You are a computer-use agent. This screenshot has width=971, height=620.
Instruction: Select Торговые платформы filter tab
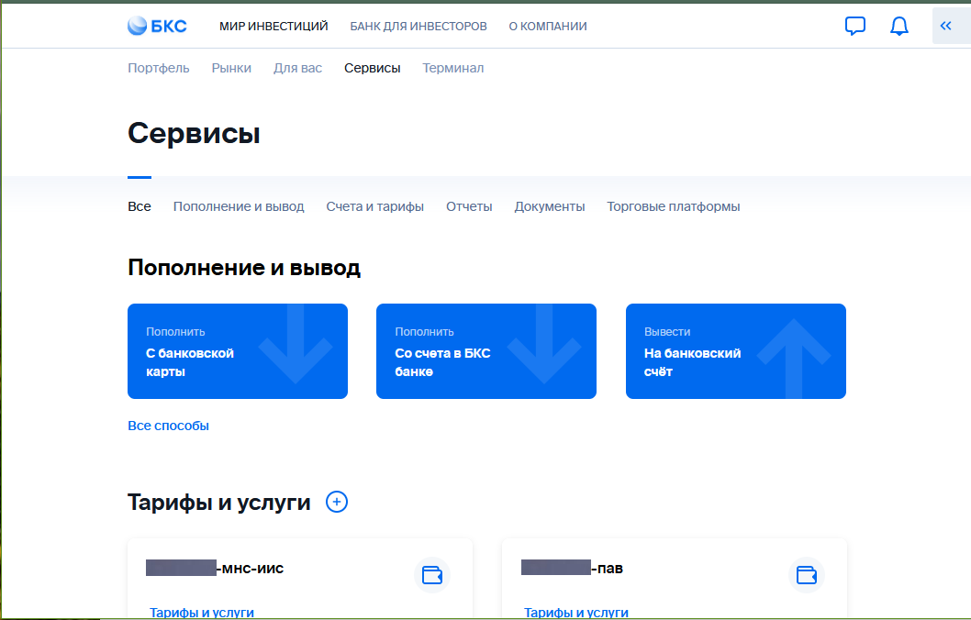pos(673,206)
